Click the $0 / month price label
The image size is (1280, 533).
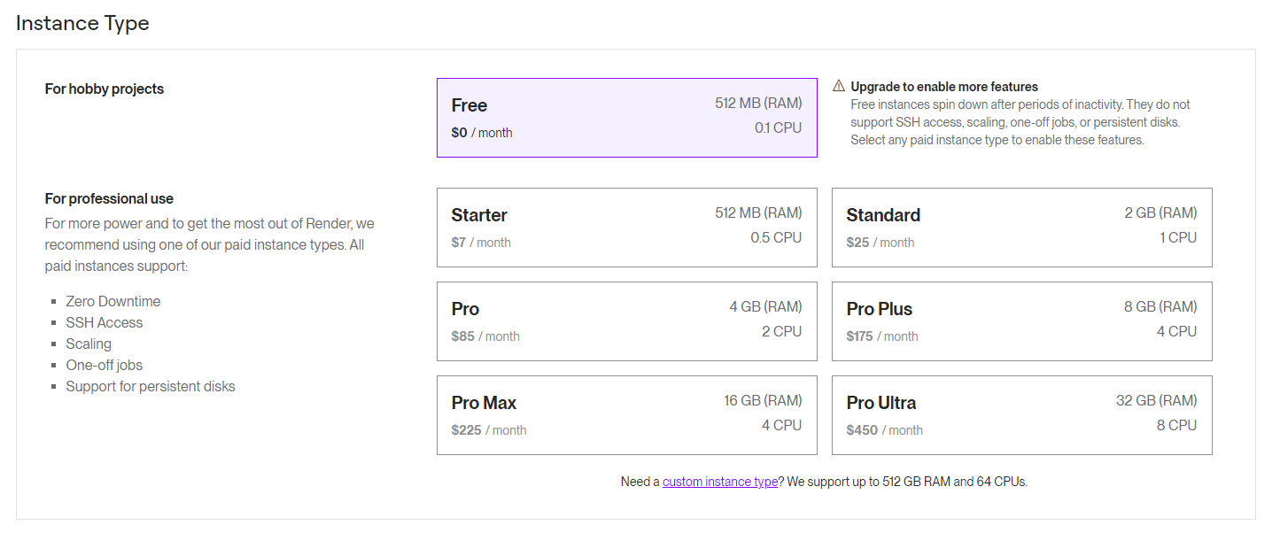point(482,133)
